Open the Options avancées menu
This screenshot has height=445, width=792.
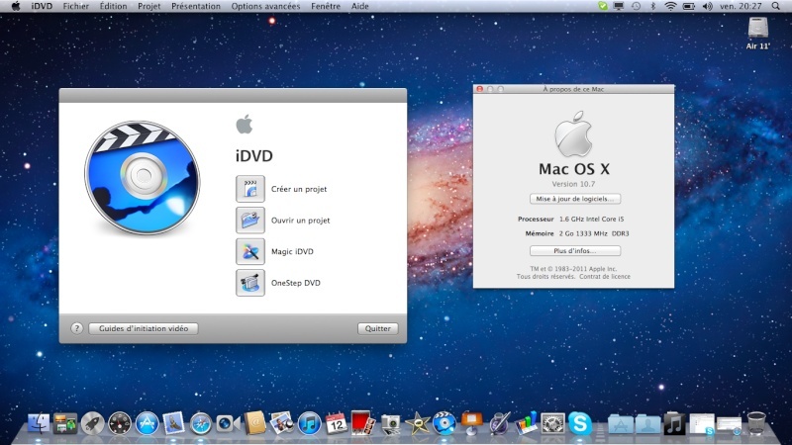pos(265,6)
